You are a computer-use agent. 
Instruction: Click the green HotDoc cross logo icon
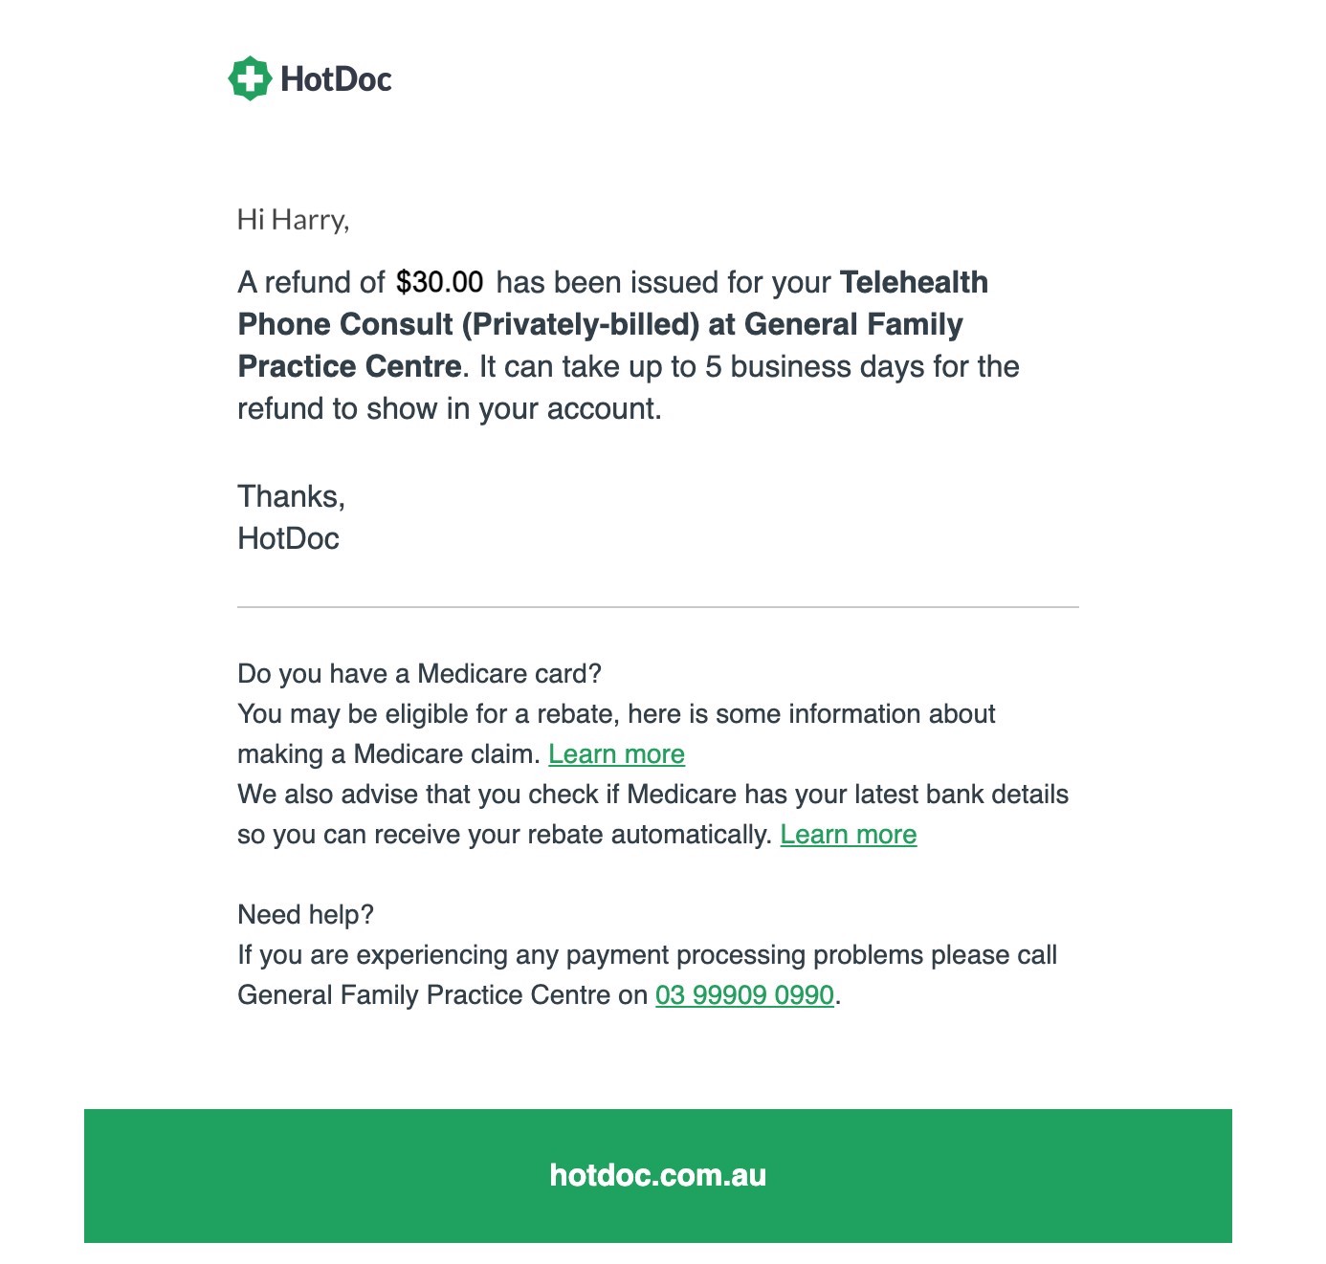point(250,78)
